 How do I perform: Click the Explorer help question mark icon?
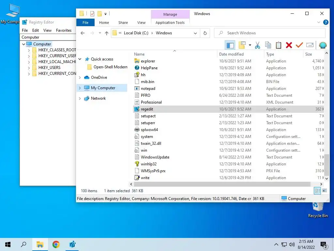tap(326, 22)
